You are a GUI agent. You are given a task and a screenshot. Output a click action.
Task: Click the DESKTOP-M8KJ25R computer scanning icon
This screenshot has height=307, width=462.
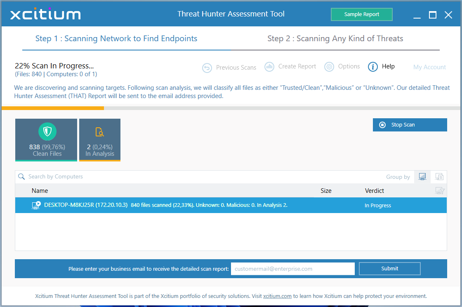36,205
